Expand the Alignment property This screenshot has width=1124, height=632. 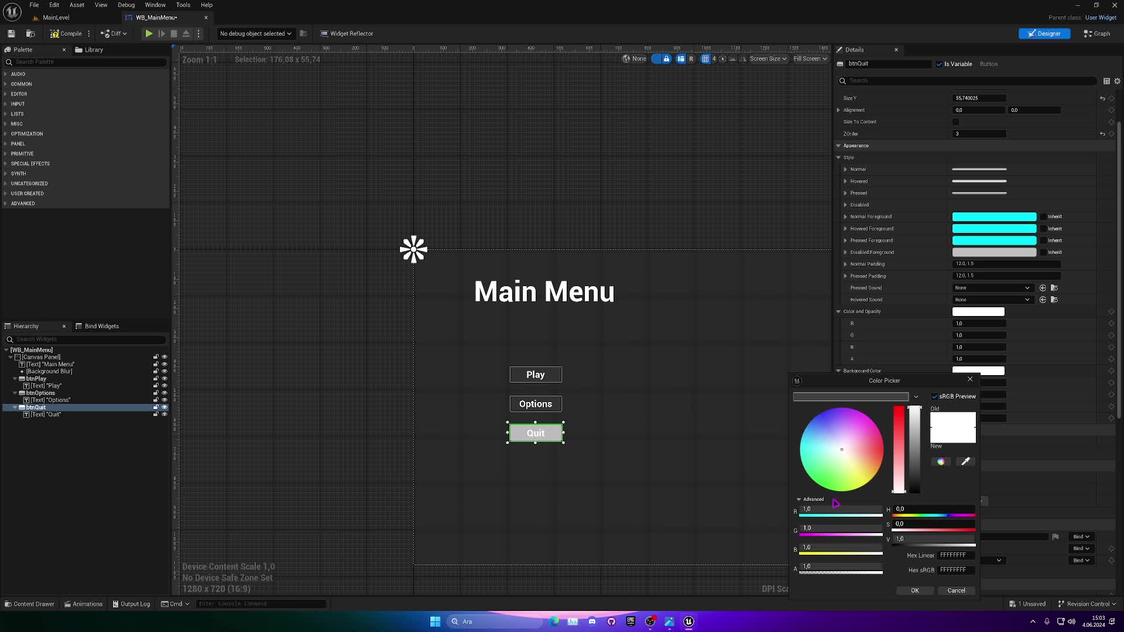click(x=838, y=110)
